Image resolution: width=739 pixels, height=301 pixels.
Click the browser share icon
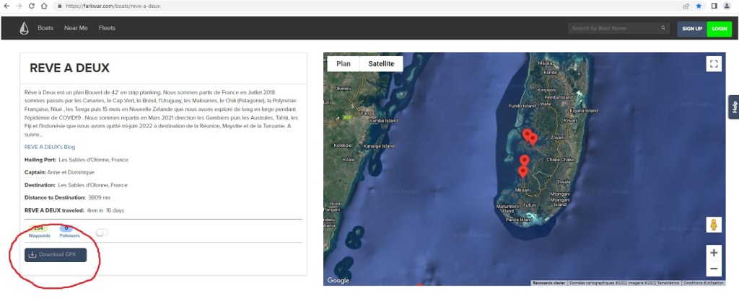pyautogui.click(x=685, y=5)
